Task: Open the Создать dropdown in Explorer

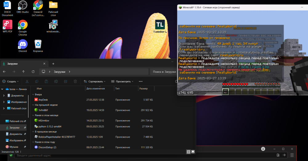Action: [10, 81]
